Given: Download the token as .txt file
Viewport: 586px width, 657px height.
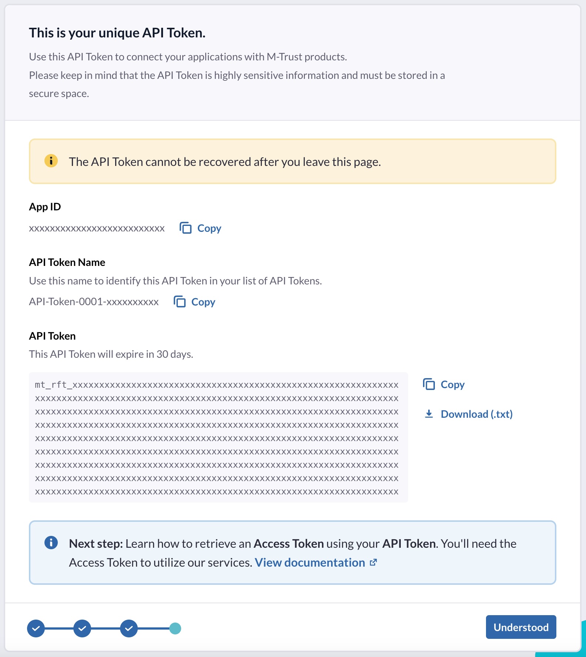Looking at the screenshot, I should pyautogui.click(x=477, y=414).
